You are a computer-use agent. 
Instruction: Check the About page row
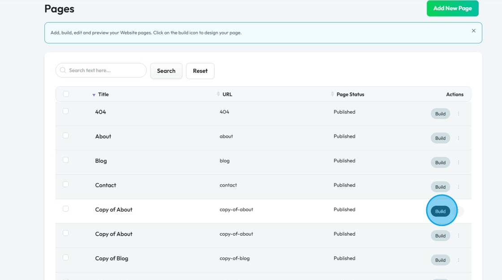[65, 136]
